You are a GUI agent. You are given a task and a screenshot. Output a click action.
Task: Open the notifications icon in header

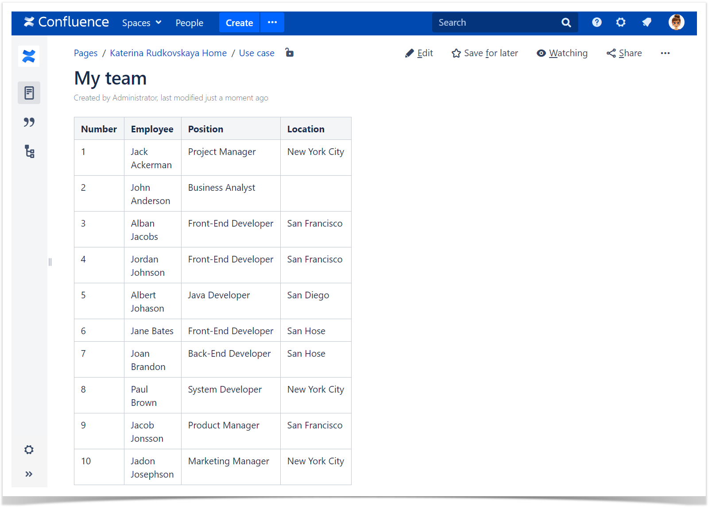click(646, 23)
